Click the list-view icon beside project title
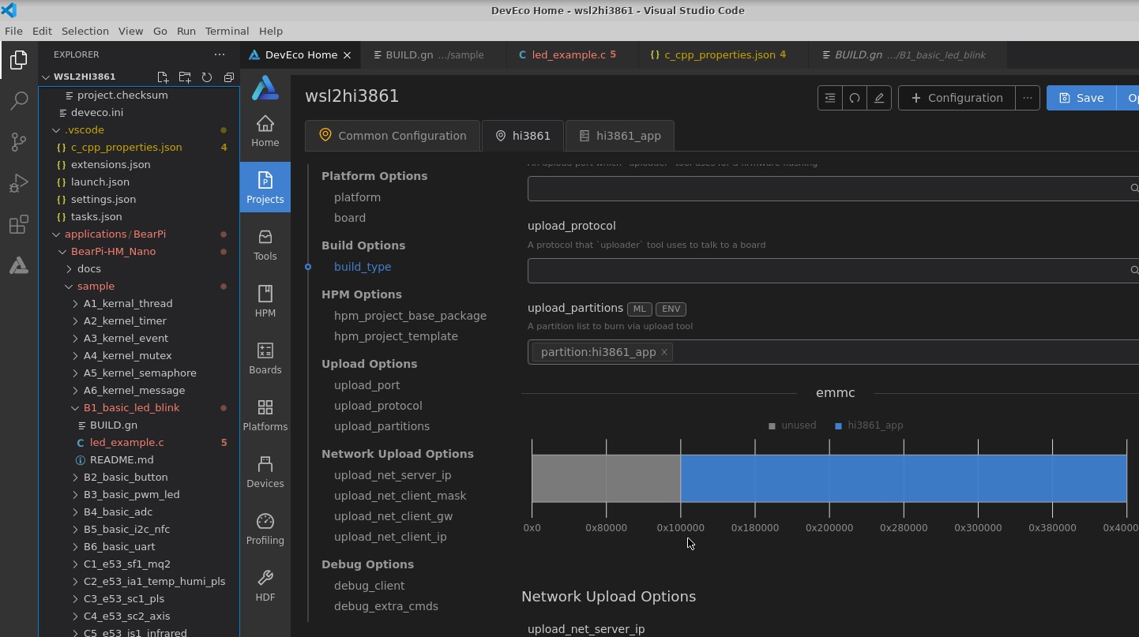Screen dimensions: 1139x637 (830, 98)
